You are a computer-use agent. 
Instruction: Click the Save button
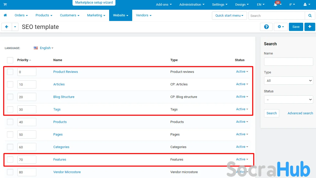(x=296, y=27)
